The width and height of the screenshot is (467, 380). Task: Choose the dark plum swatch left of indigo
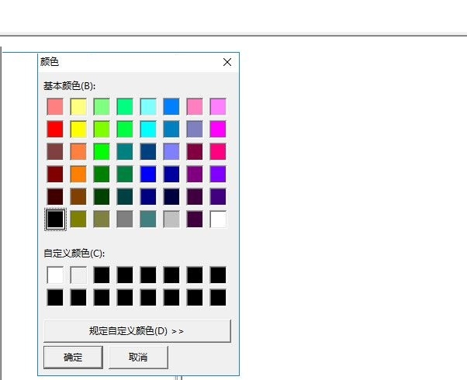[195, 196]
